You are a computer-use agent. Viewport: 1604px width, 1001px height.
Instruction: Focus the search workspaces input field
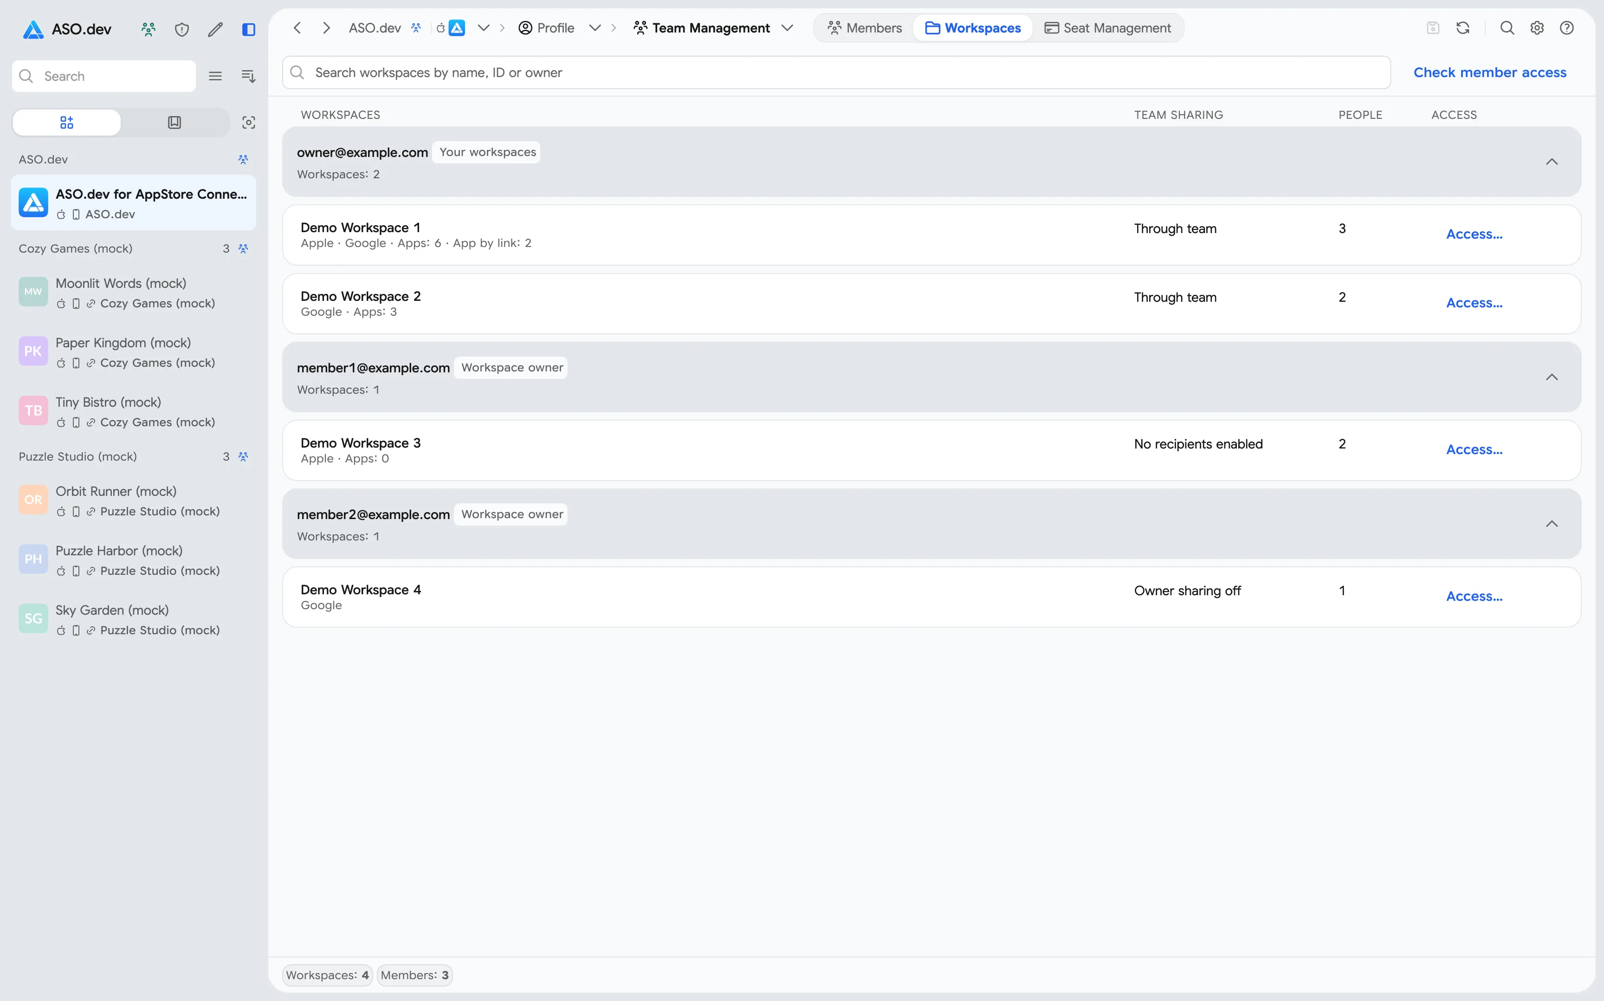[x=836, y=72]
